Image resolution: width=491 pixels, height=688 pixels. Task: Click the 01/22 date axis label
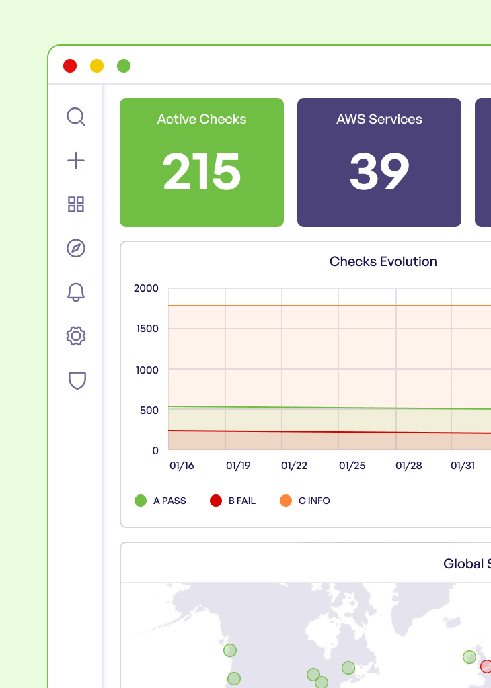[x=294, y=466]
